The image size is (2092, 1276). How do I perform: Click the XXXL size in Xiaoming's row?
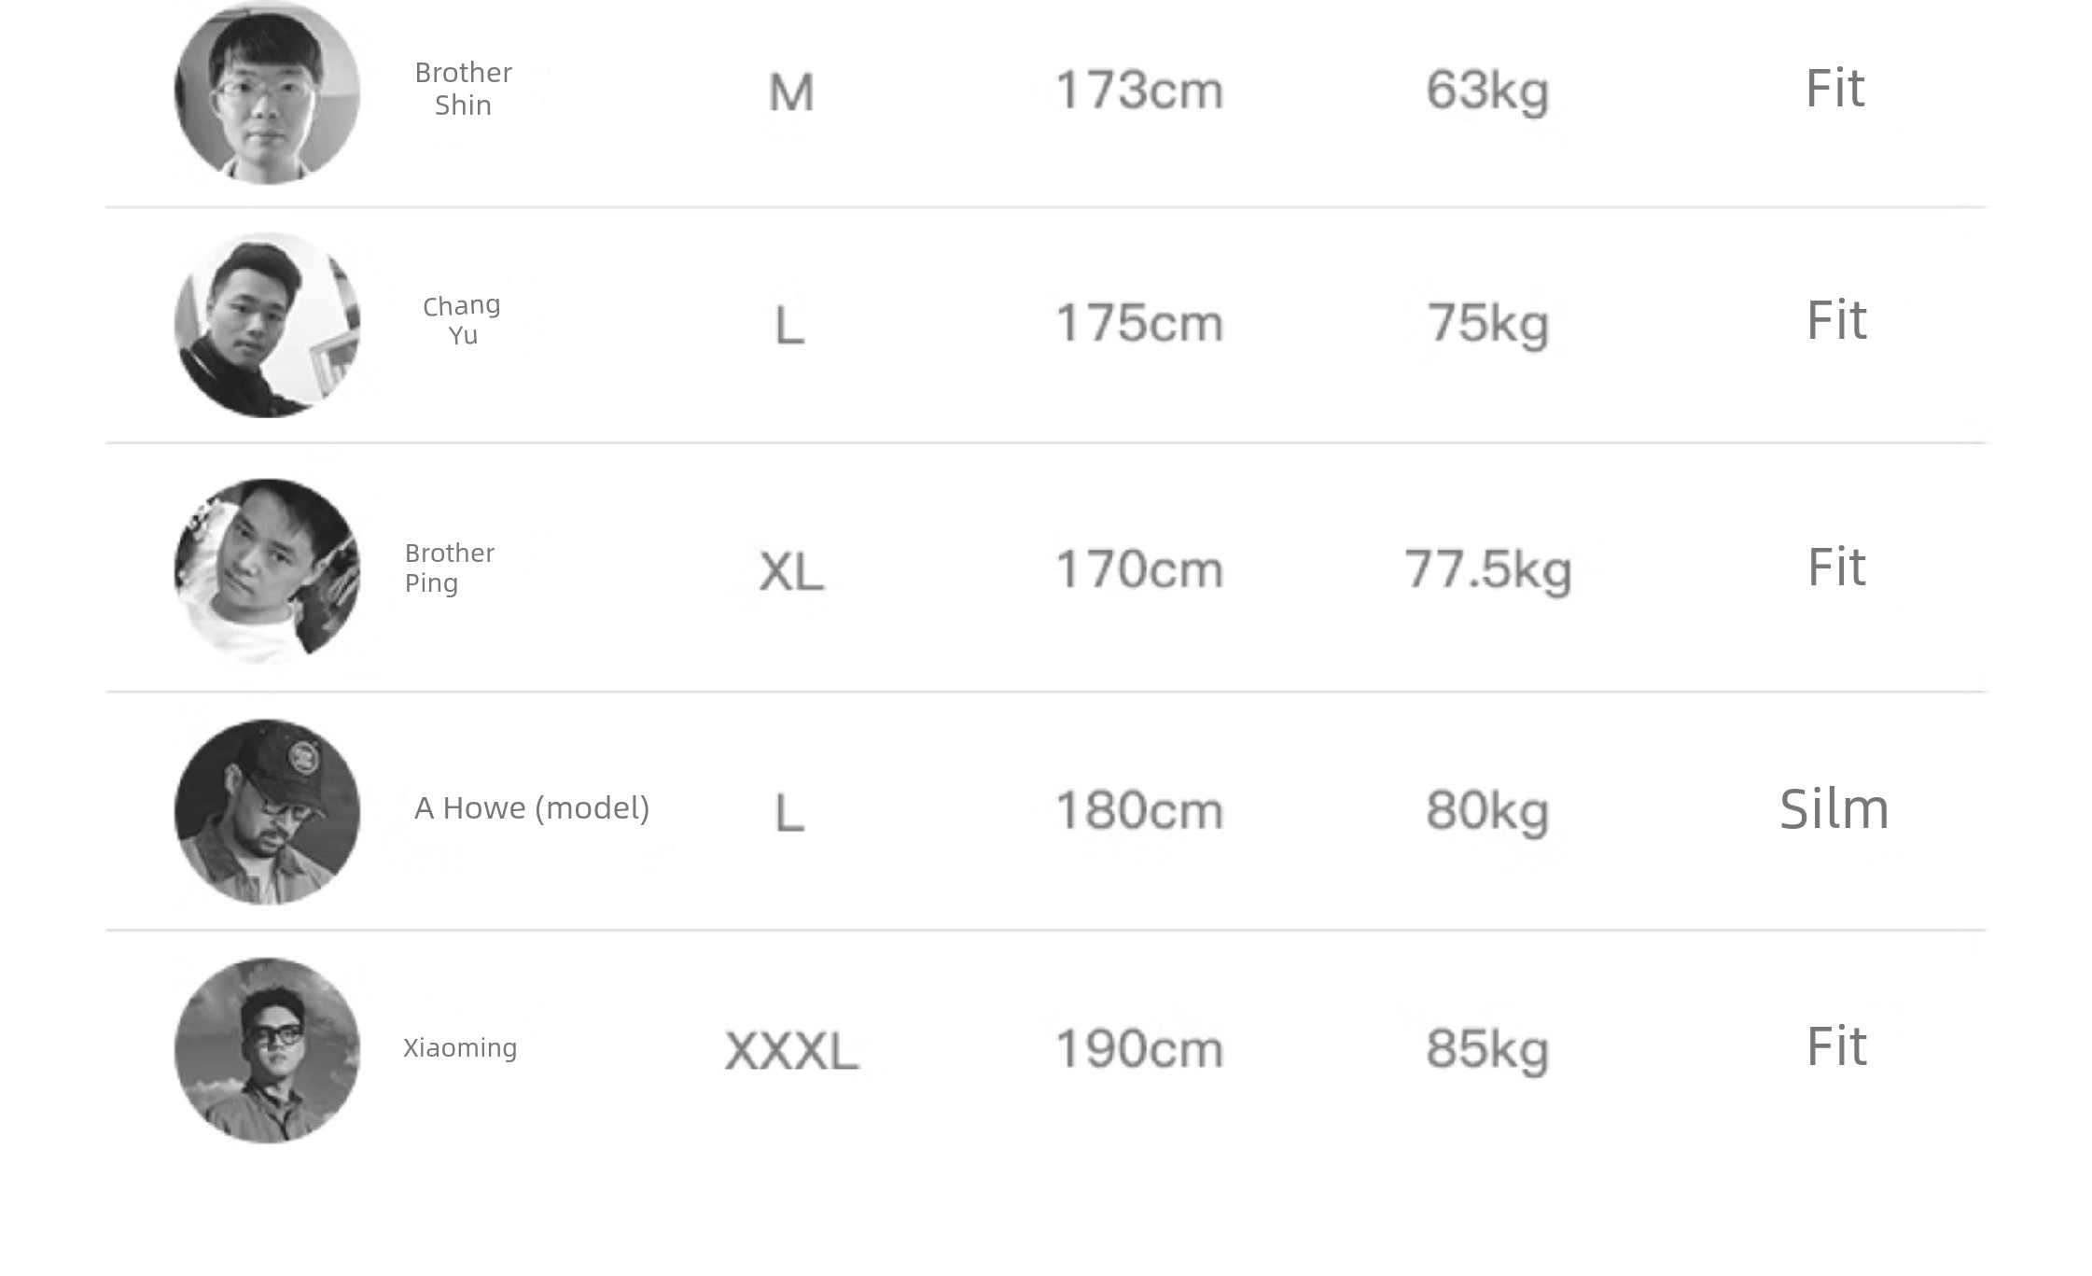tap(791, 1051)
